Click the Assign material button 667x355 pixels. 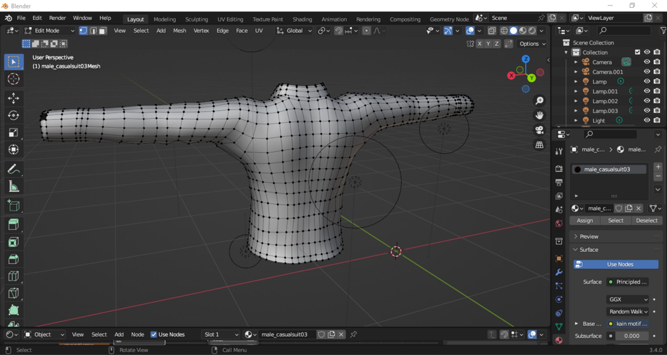[585, 221]
